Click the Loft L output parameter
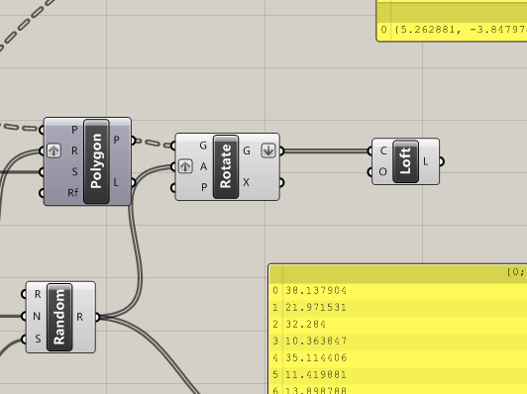Viewport: 527px width, 394px height. pos(426,161)
